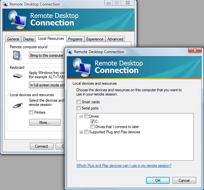Open Which Plug and Play devices help link
Image resolution: width=204 pixels, height=190 pixels.
[124, 166]
